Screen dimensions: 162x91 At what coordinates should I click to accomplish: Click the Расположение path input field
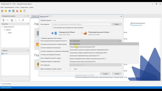click(x=81, y=24)
